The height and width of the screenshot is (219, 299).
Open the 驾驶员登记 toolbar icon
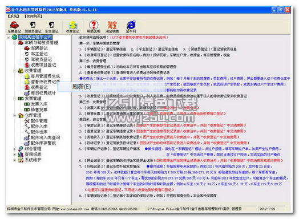(33, 27)
